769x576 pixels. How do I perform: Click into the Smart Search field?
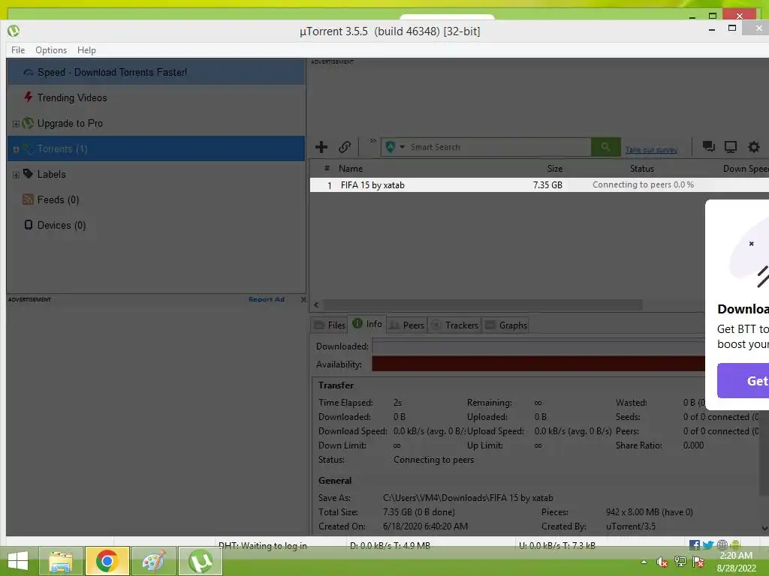tap(499, 147)
